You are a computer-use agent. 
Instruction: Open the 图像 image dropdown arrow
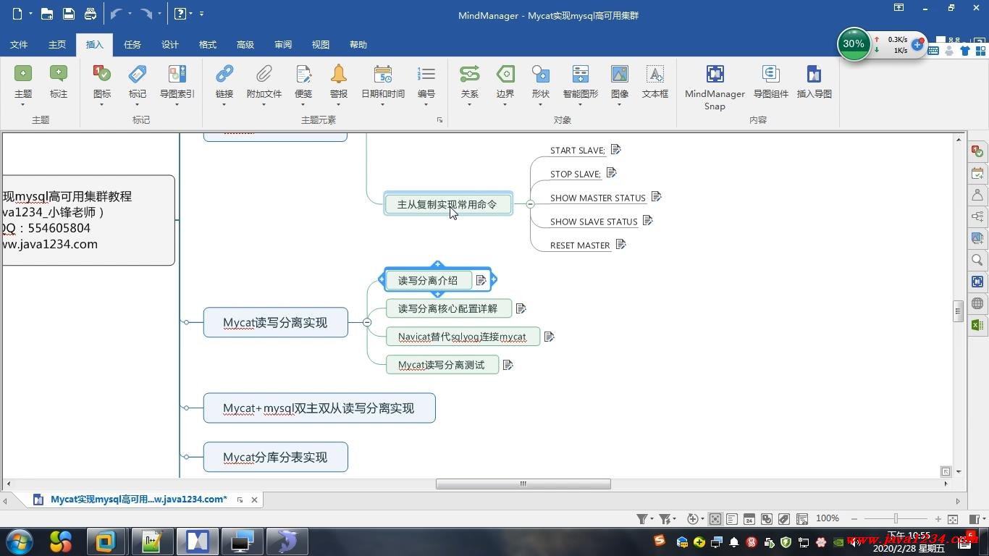click(x=620, y=105)
